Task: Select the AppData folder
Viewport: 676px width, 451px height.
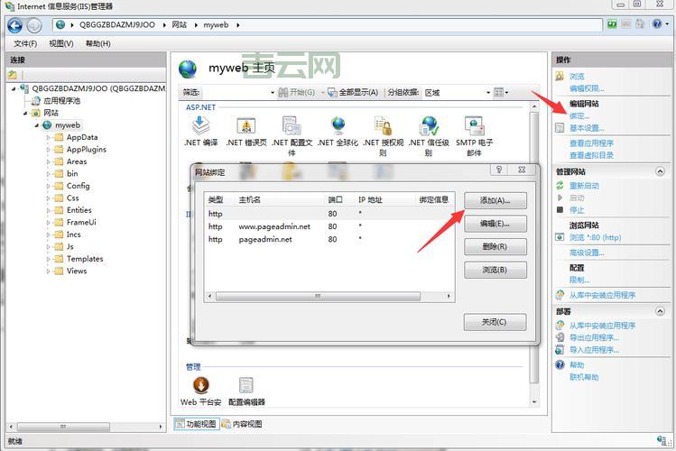Action: pyautogui.click(x=82, y=137)
